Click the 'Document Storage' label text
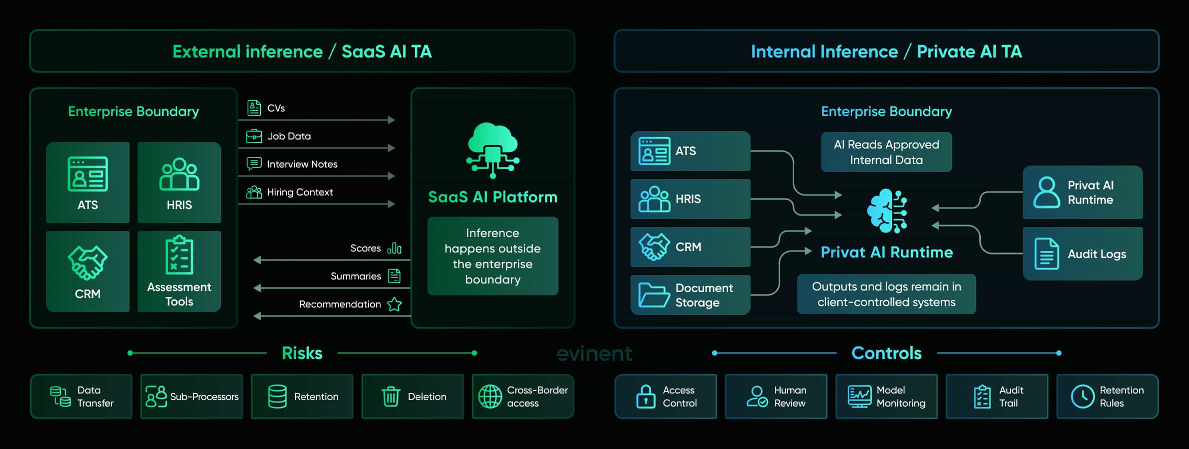The width and height of the screenshot is (1189, 449). pos(704,295)
